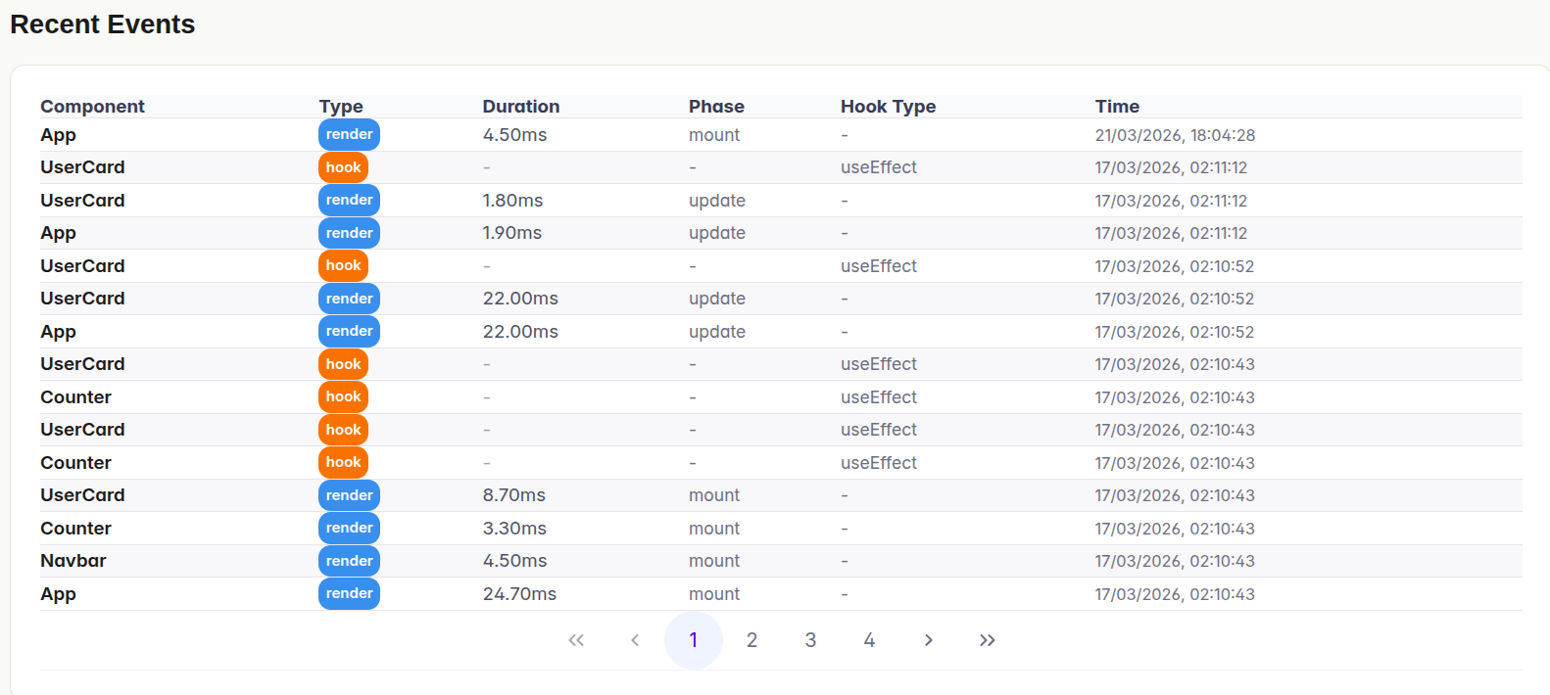Screen dimensions: 1550x695
Task: Go to the first page of events
Action: tap(576, 640)
